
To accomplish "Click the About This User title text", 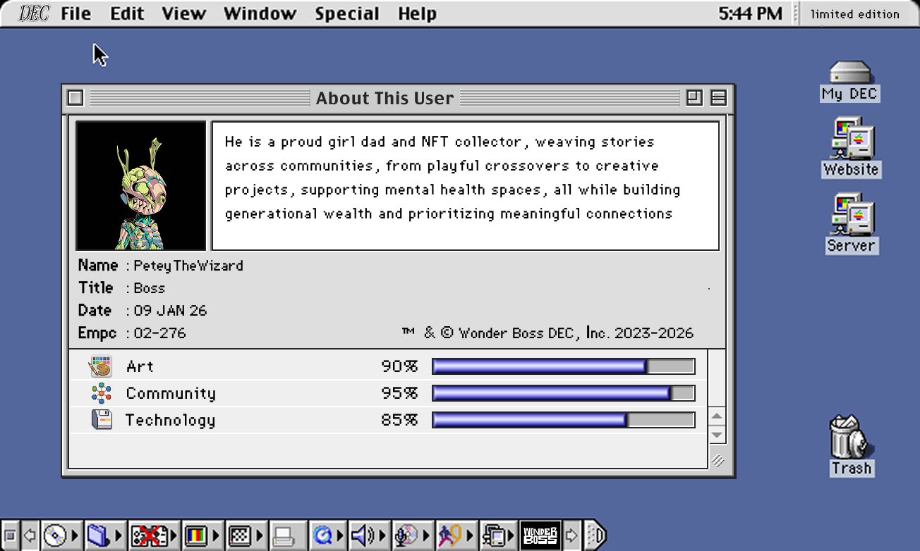I will pyautogui.click(x=385, y=98).
